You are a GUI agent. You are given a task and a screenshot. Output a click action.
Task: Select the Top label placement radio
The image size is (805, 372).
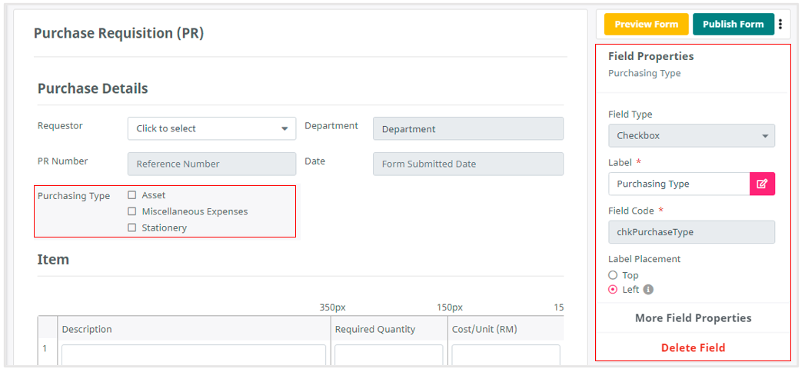[x=613, y=275]
